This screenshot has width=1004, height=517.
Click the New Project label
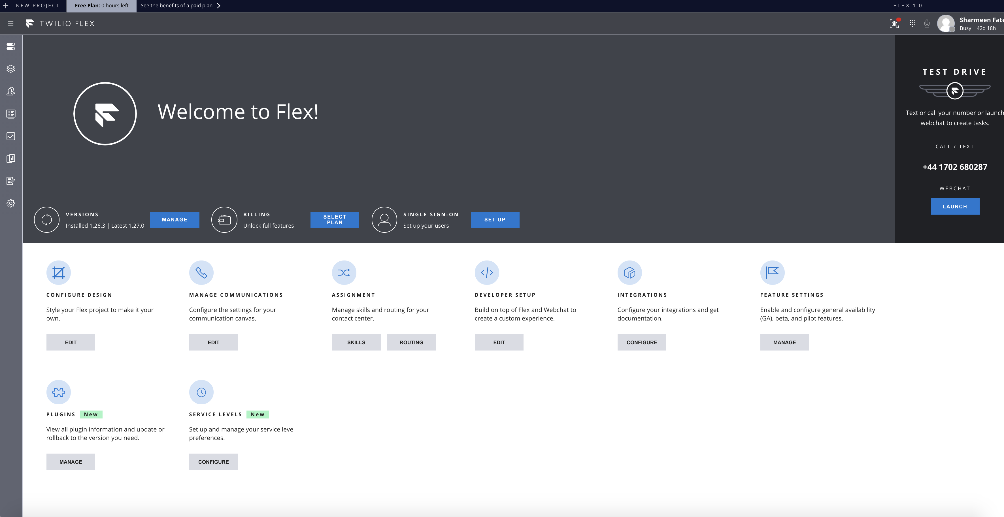[38, 6]
